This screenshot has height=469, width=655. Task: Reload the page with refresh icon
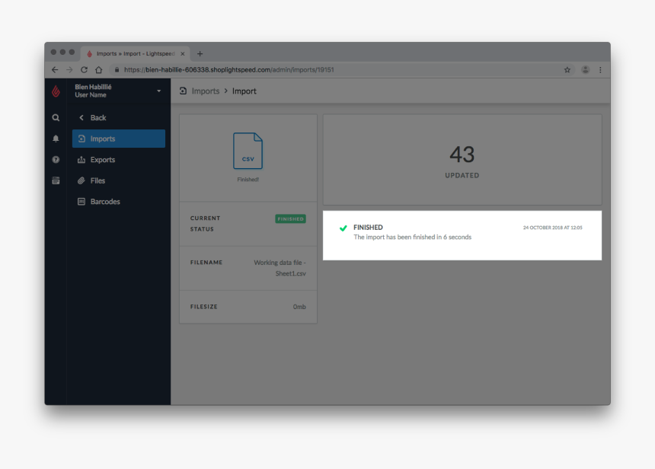point(84,70)
